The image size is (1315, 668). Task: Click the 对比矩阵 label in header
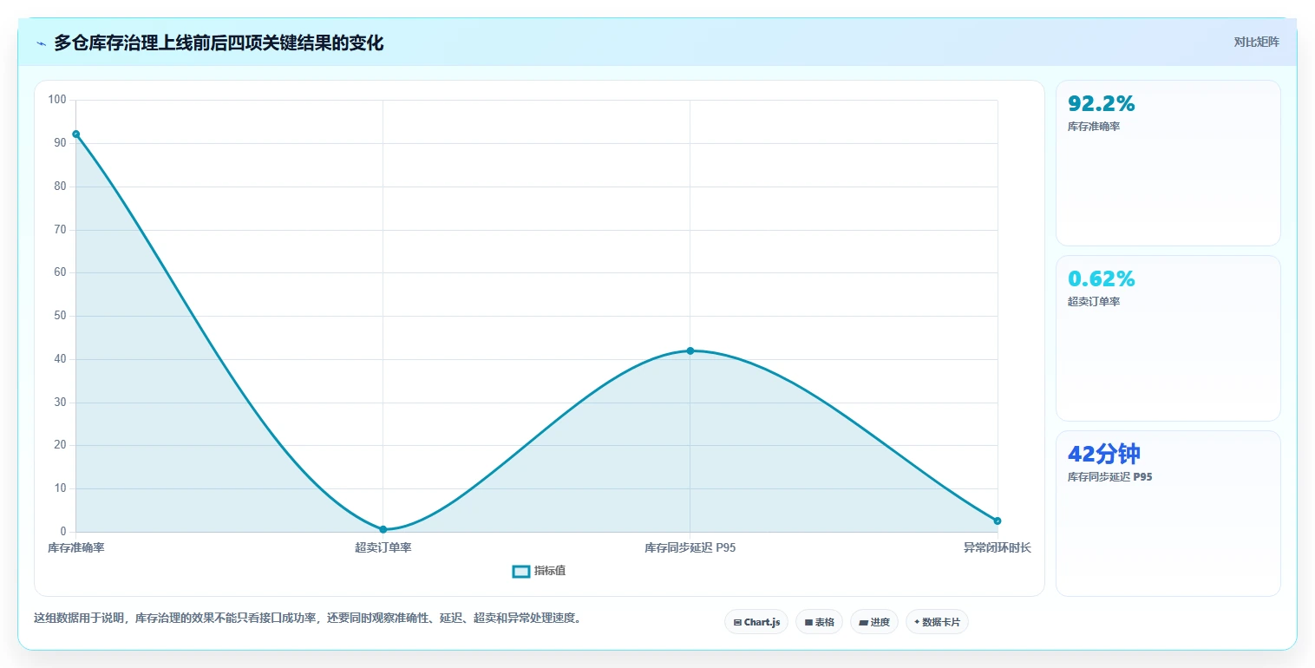click(x=1256, y=42)
